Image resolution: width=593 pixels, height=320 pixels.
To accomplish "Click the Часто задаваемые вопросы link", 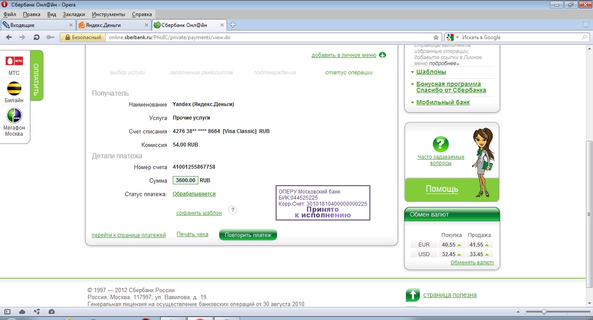I will (x=441, y=160).
